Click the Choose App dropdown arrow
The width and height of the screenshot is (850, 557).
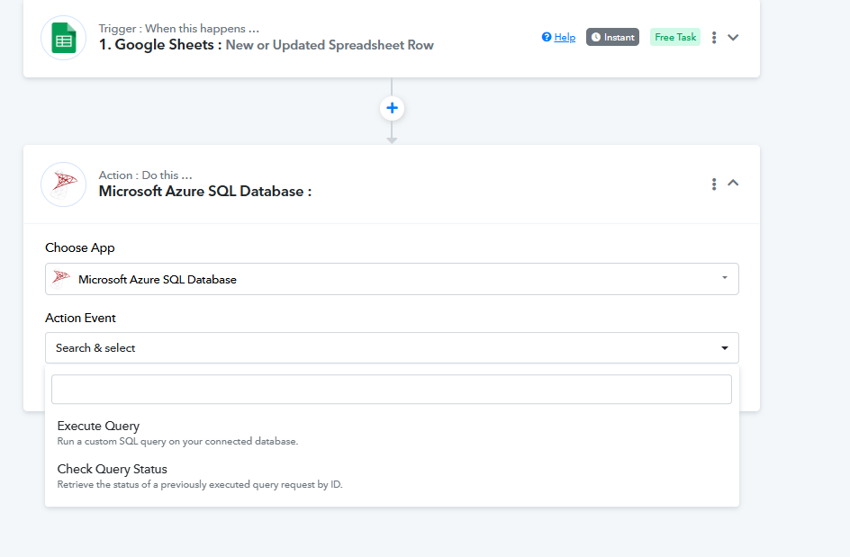coord(725,278)
